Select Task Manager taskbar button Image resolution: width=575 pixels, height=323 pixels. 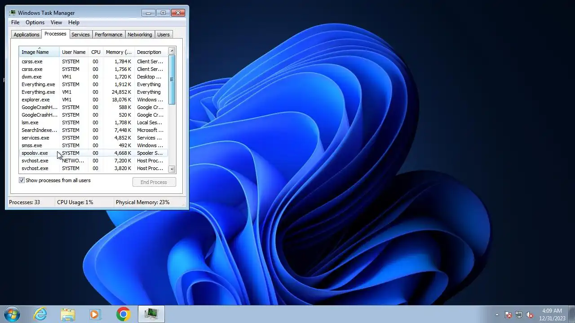click(x=151, y=314)
